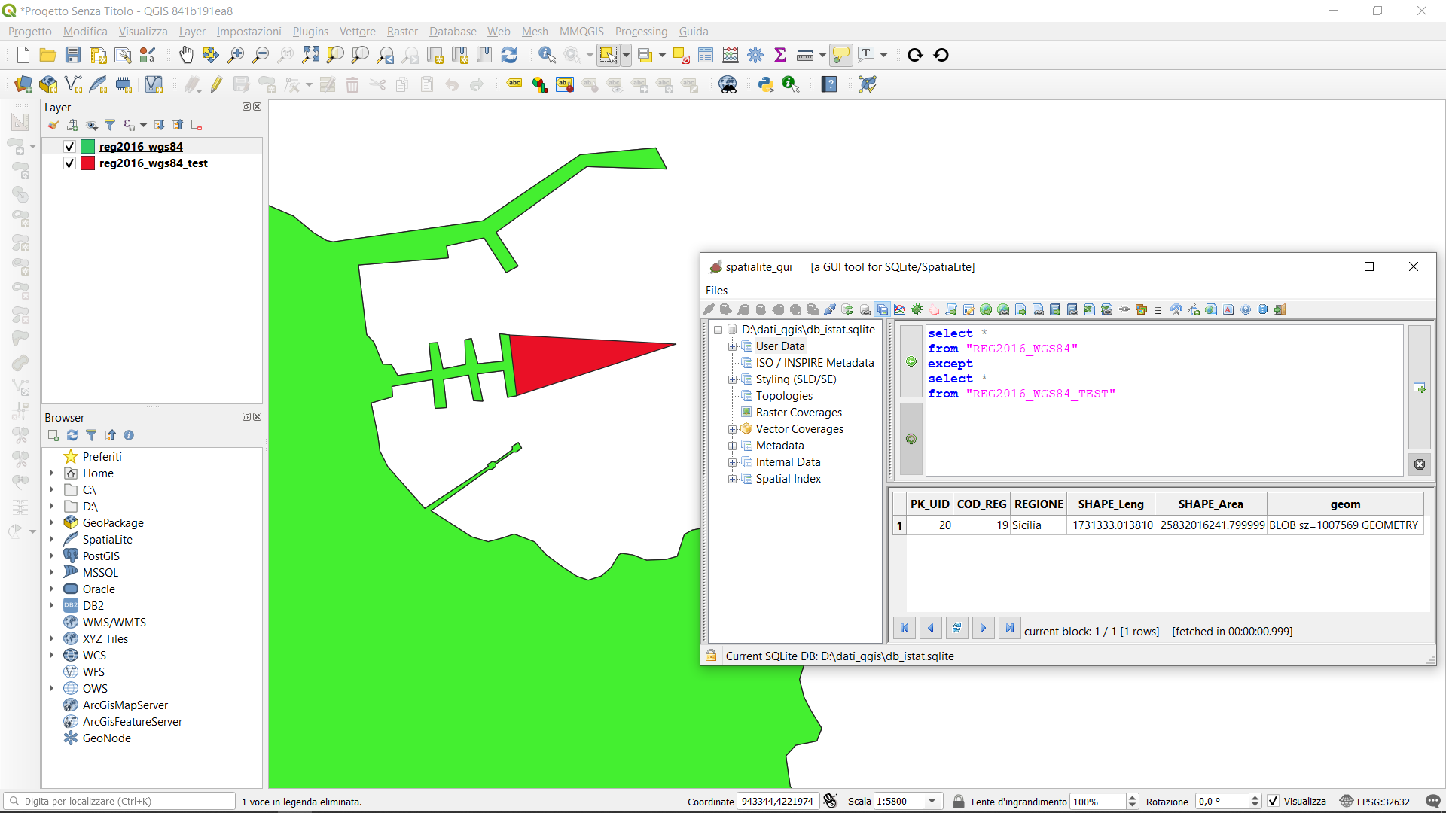Click the Execute SQL query button in spatialite_gui
Viewport: 1446px width, 813px height.
tap(1420, 388)
